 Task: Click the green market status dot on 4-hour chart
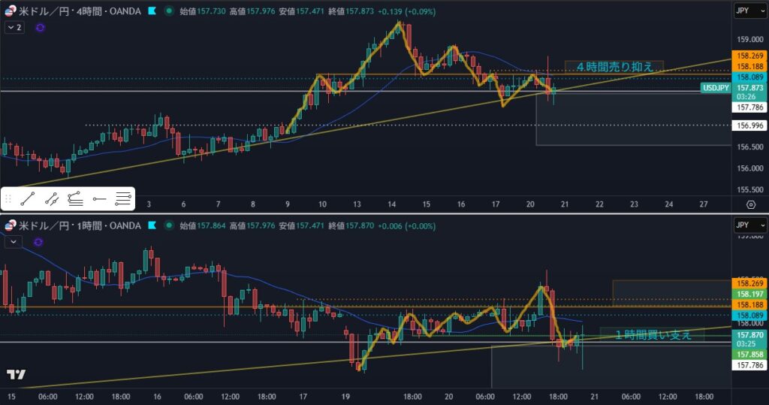tap(167, 11)
